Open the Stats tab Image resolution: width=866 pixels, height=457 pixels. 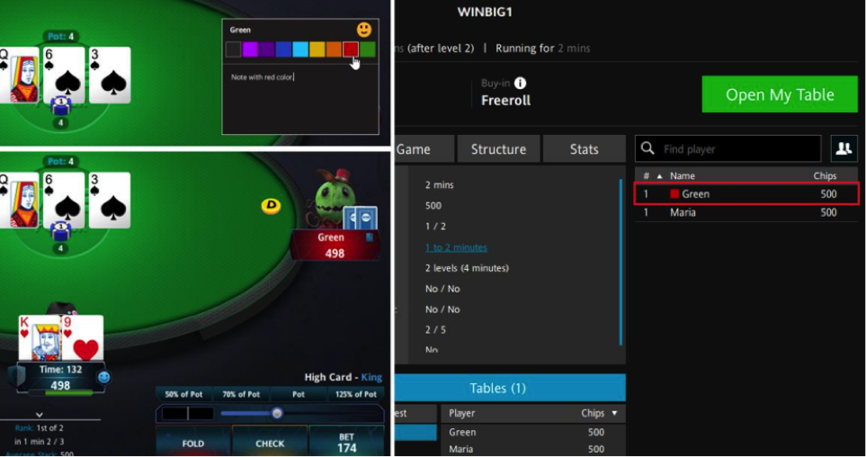584,149
